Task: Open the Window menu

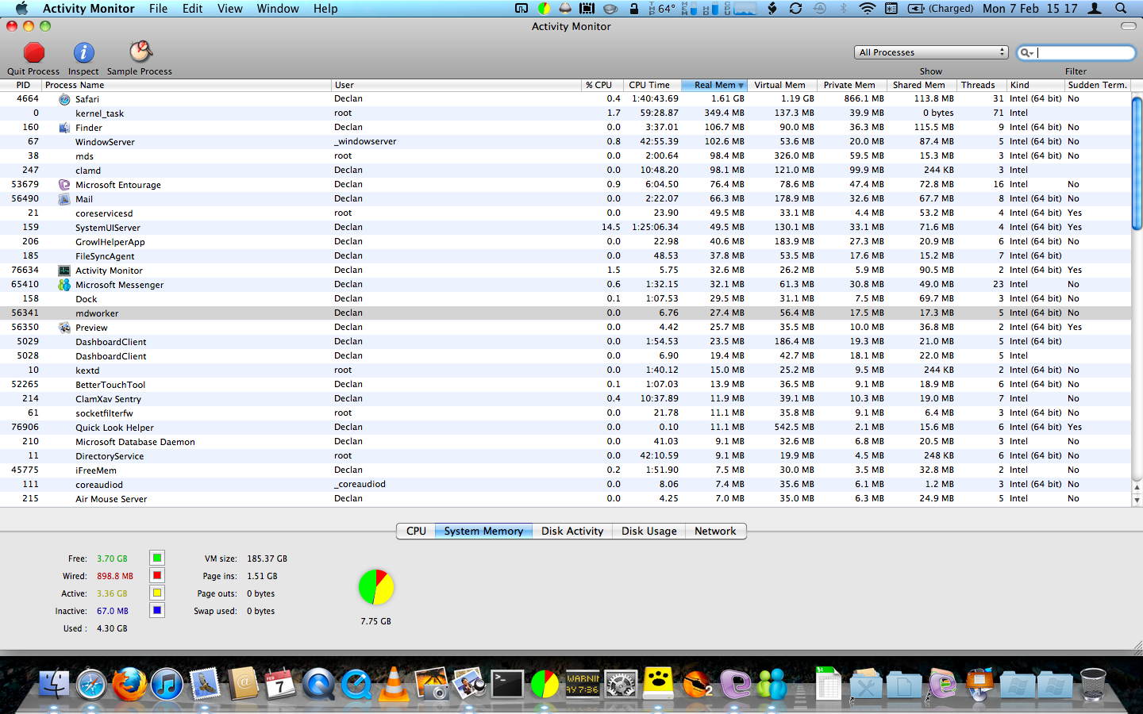Action: point(278,8)
